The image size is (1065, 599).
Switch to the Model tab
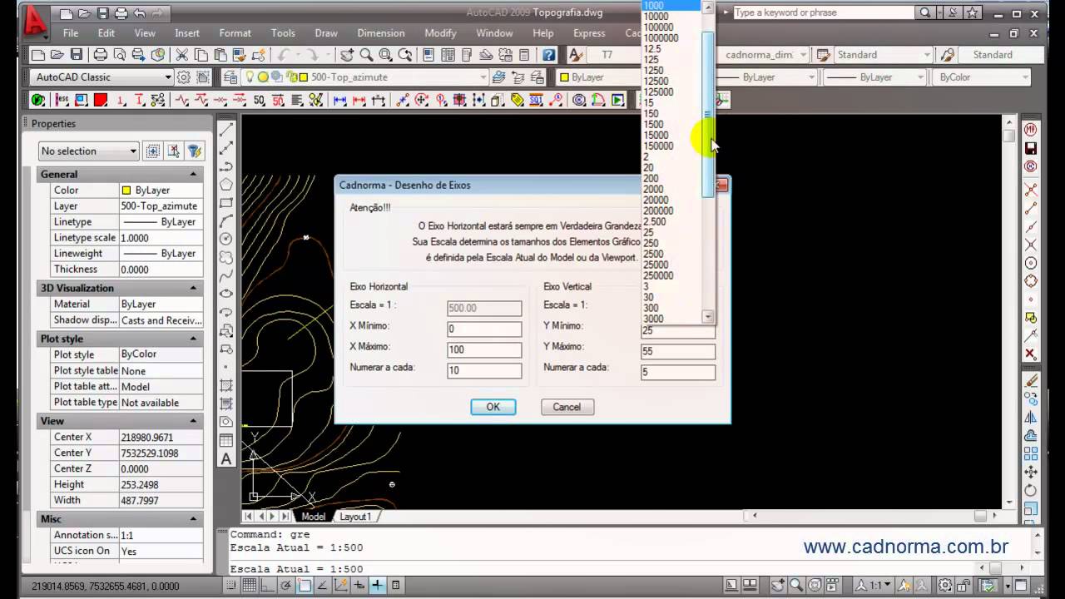point(313,517)
